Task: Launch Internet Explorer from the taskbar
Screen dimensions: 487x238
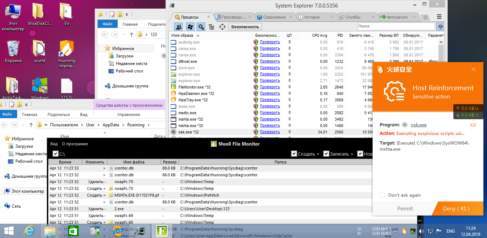Action: pos(30,231)
